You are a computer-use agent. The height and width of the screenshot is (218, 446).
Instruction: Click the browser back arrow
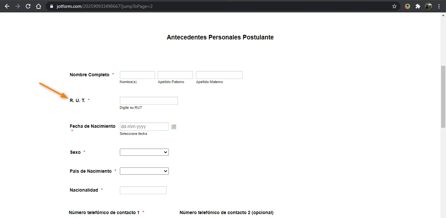coord(7,6)
